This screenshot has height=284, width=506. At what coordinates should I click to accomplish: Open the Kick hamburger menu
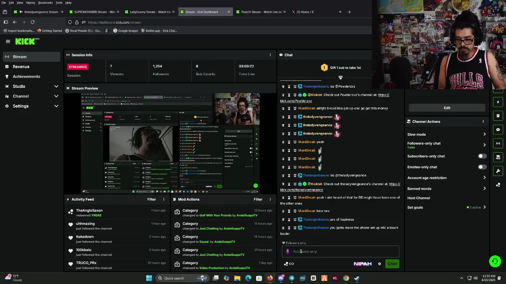(8, 41)
